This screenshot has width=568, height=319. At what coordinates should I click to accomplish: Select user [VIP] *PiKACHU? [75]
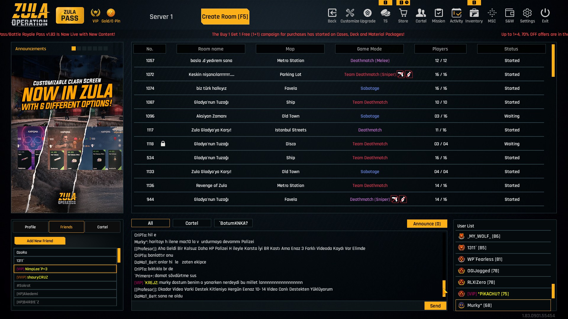pyautogui.click(x=503, y=294)
